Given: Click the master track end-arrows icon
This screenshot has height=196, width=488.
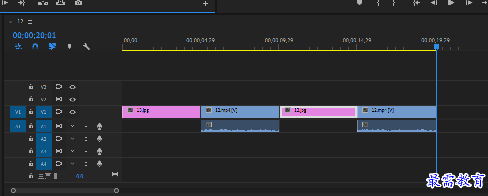Looking at the screenshot, I should [115, 174].
